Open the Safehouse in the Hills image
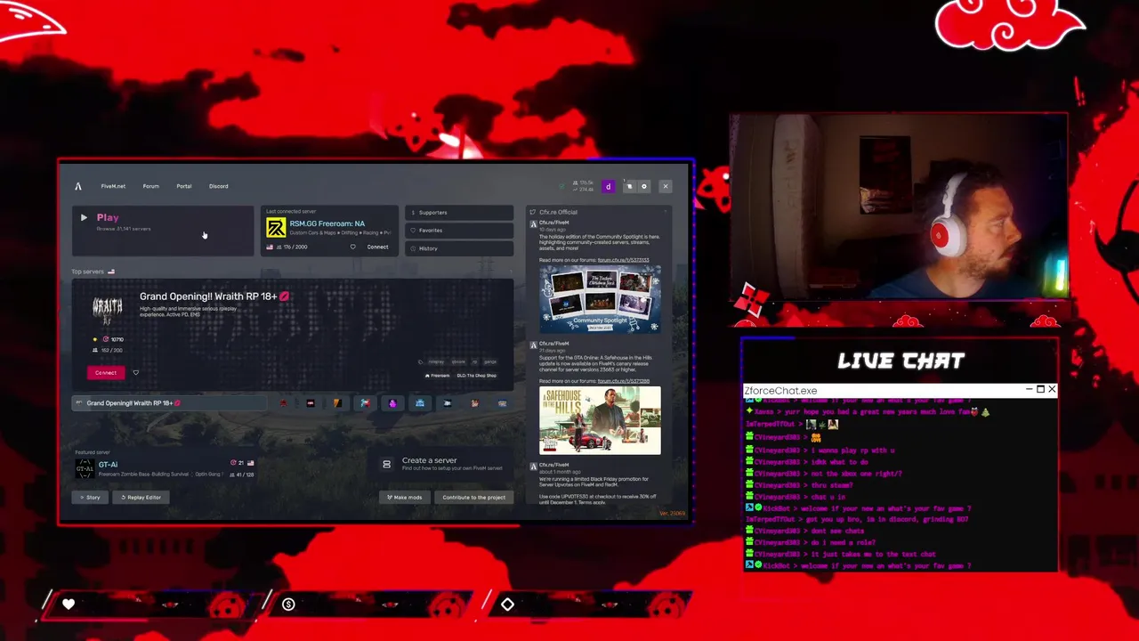Viewport: 1139px width, 641px height. (600, 420)
